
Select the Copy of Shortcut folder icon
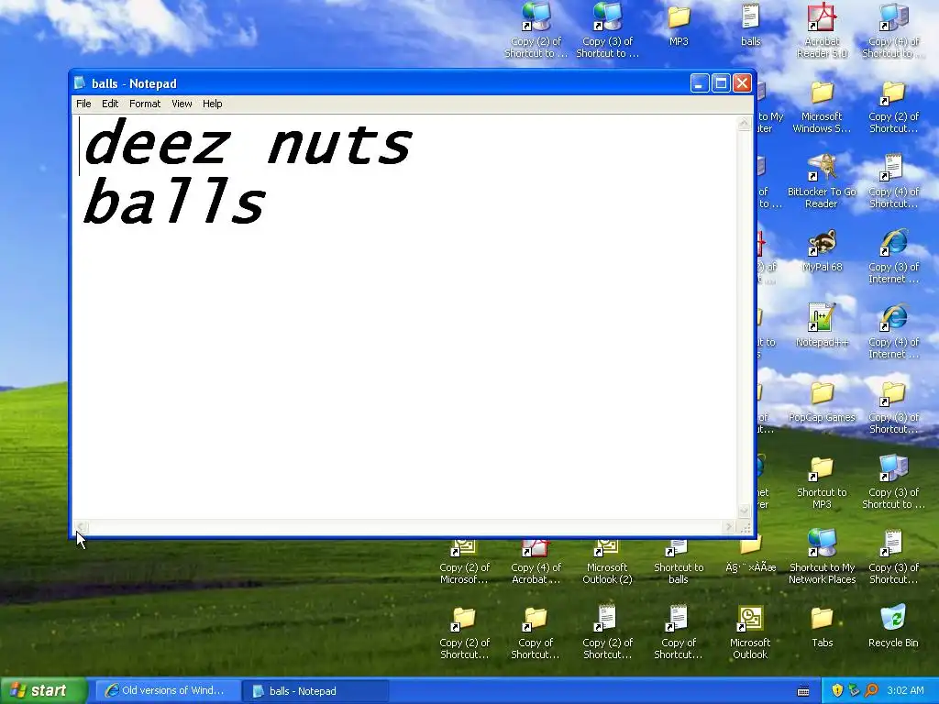(x=536, y=632)
